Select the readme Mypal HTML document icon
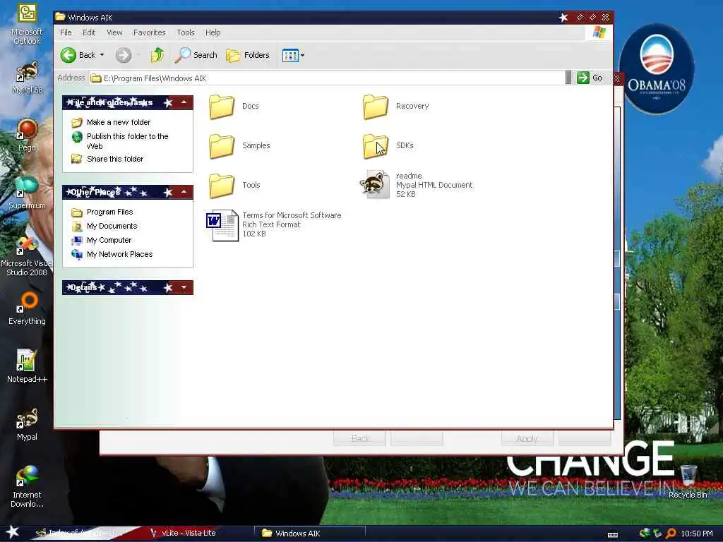Image resolution: width=723 pixels, height=542 pixels. pyautogui.click(x=375, y=184)
